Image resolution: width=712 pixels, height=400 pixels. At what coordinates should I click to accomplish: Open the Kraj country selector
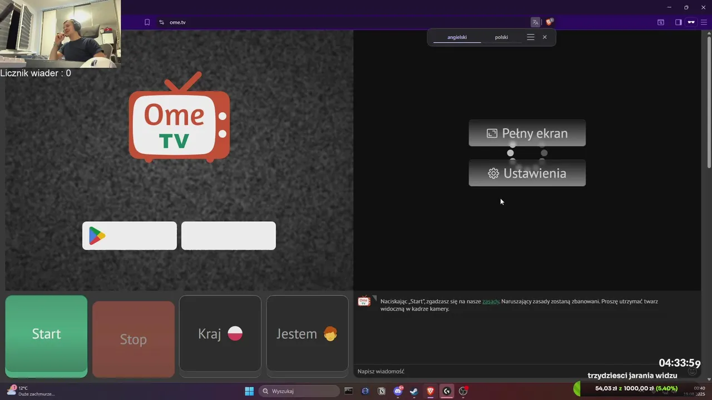220,333
